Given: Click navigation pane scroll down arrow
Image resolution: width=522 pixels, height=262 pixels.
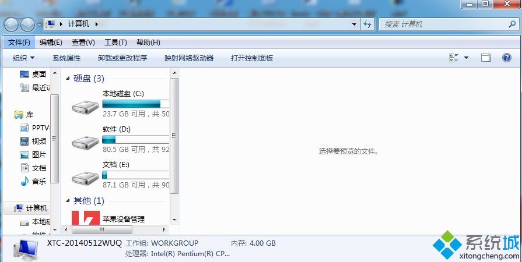Looking at the screenshot, I should point(55,230).
